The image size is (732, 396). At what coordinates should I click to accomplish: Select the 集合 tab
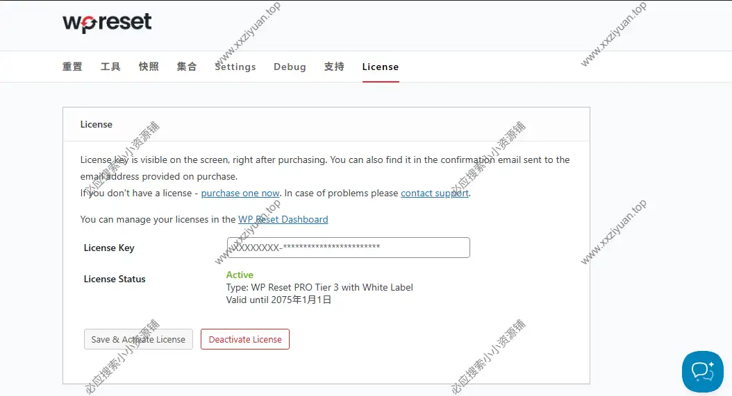pyautogui.click(x=187, y=67)
